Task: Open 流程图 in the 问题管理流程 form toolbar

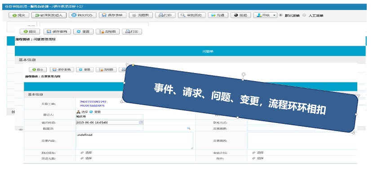Action: pyautogui.click(x=108, y=31)
